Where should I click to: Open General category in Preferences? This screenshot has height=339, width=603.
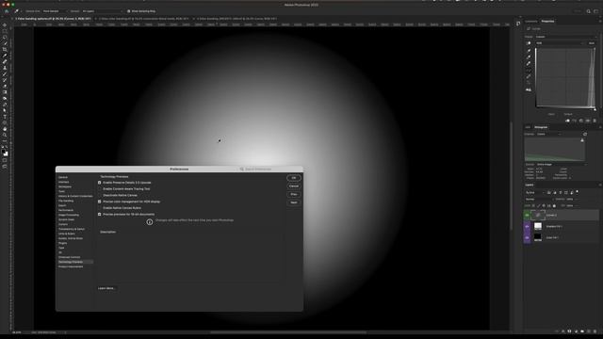[x=63, y=178]
